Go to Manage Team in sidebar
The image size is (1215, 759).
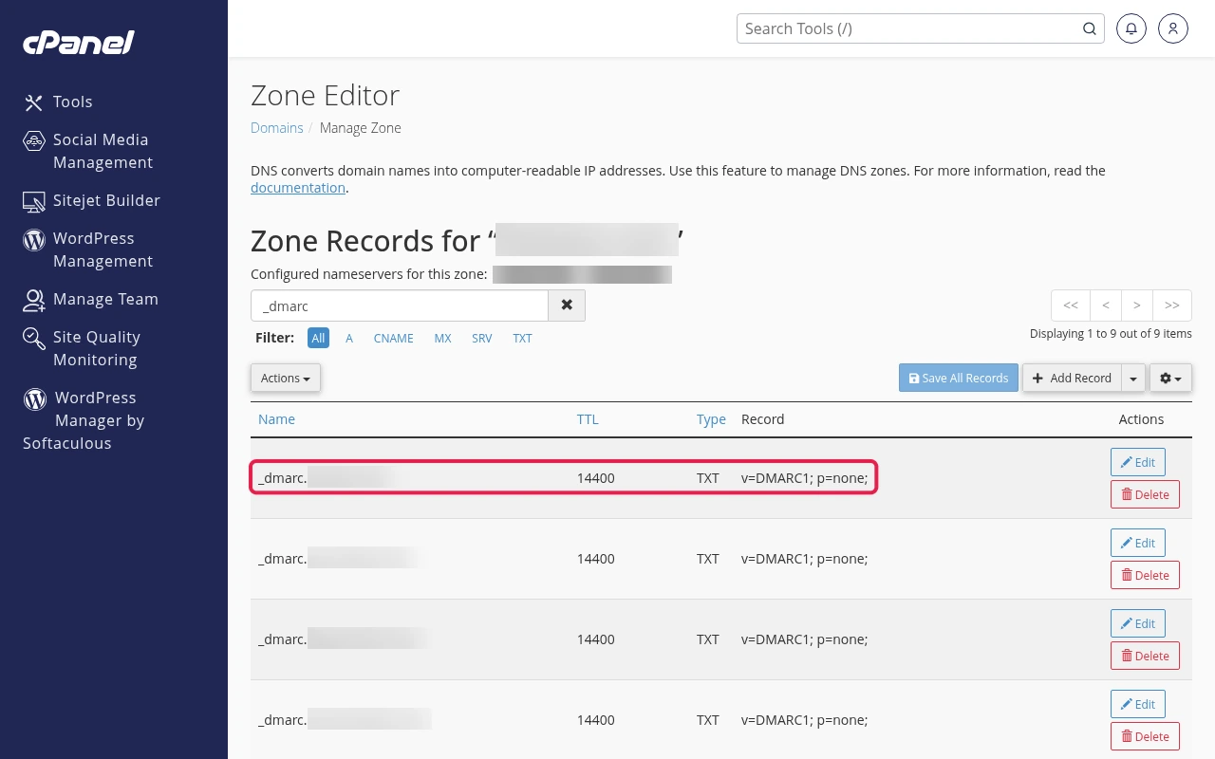click(x=90, y=299)
